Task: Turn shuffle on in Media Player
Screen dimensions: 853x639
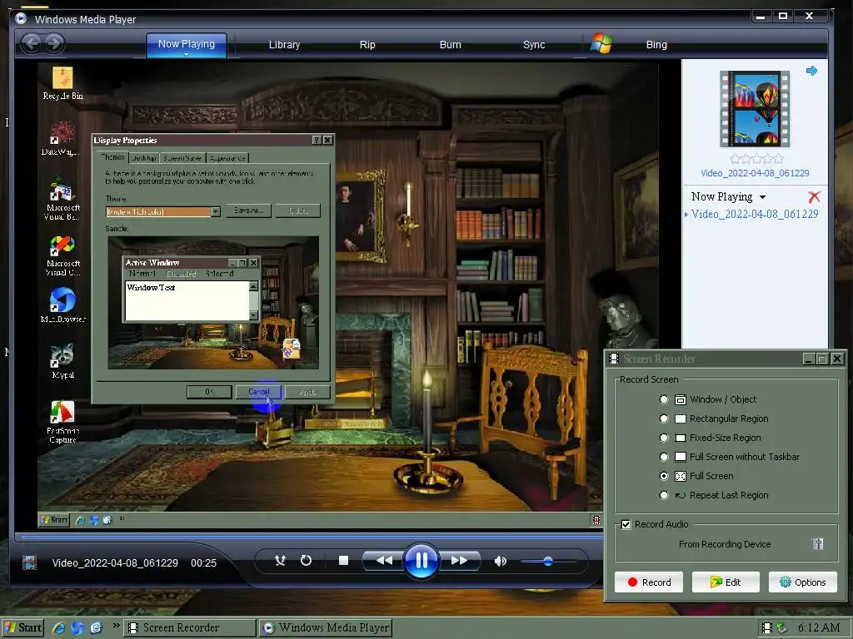Action: pos(280,560)
